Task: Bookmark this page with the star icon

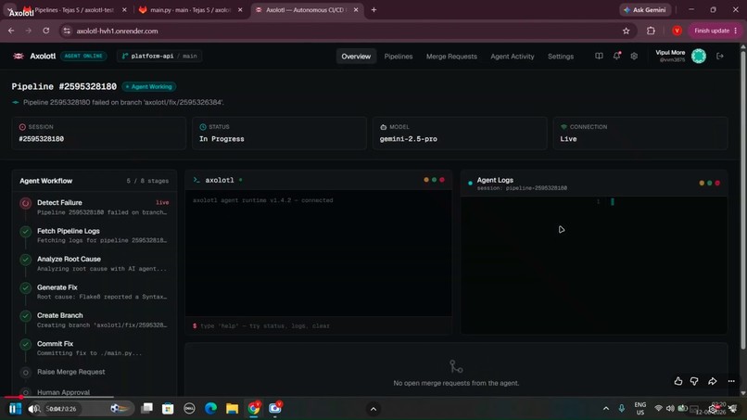Action: 626,31
